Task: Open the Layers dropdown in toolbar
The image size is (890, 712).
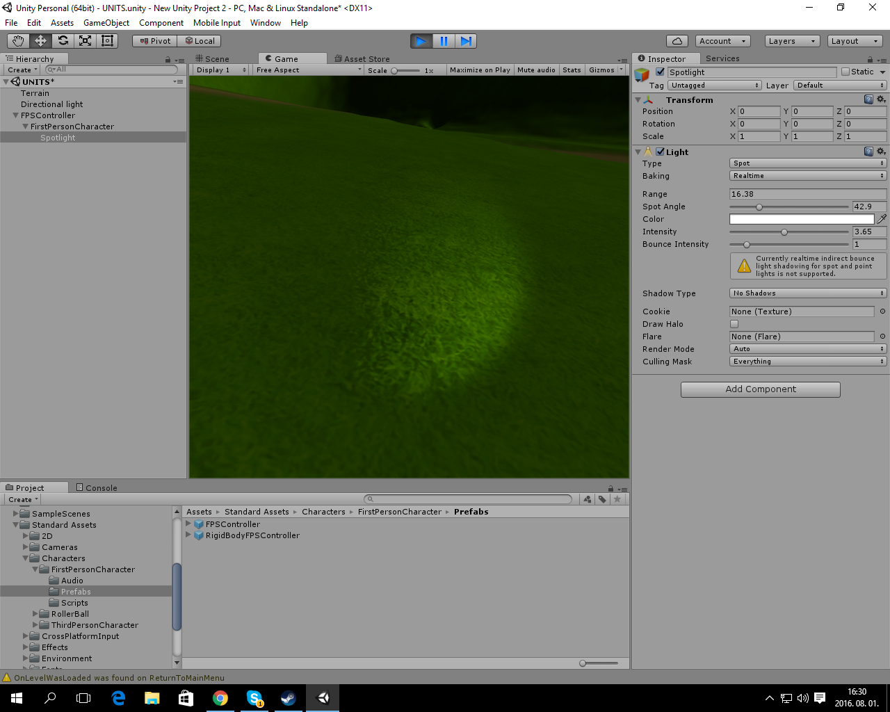Action: (792, 41)
